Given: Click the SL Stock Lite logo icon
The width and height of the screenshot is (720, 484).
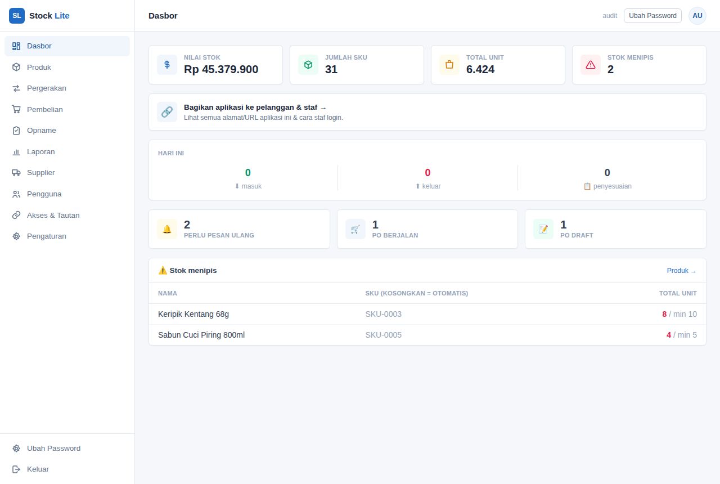Looking at the screenshot, I should pyautogui.click(x=17, y=16).
